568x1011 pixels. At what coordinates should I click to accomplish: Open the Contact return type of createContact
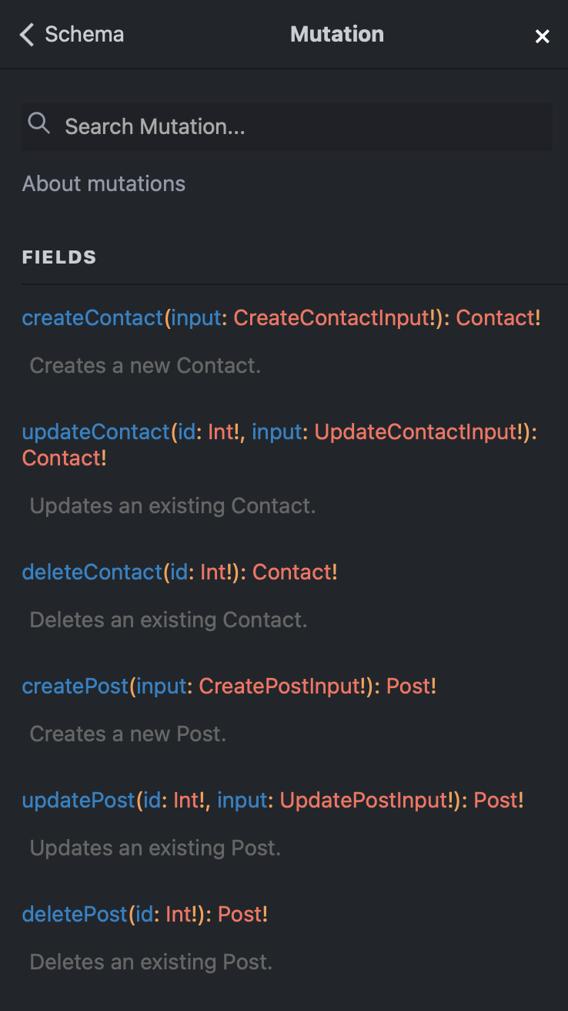pos(498,317)
